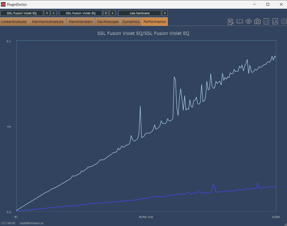Click the post@hiropon.jp email text
The image size is (287, 226).
click(32, 223)
